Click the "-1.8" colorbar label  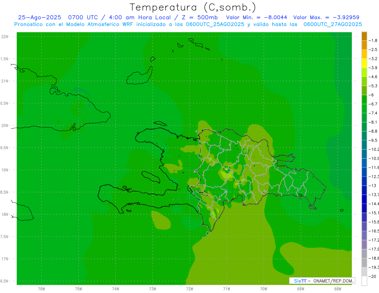[373, 40]
